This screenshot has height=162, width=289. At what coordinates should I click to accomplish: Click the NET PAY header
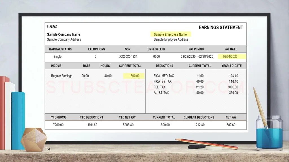[x=231, y=117]
